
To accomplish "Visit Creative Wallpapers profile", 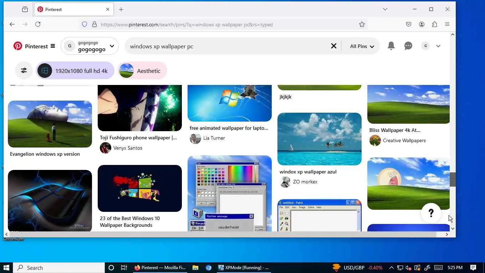I will click(404, 140).
